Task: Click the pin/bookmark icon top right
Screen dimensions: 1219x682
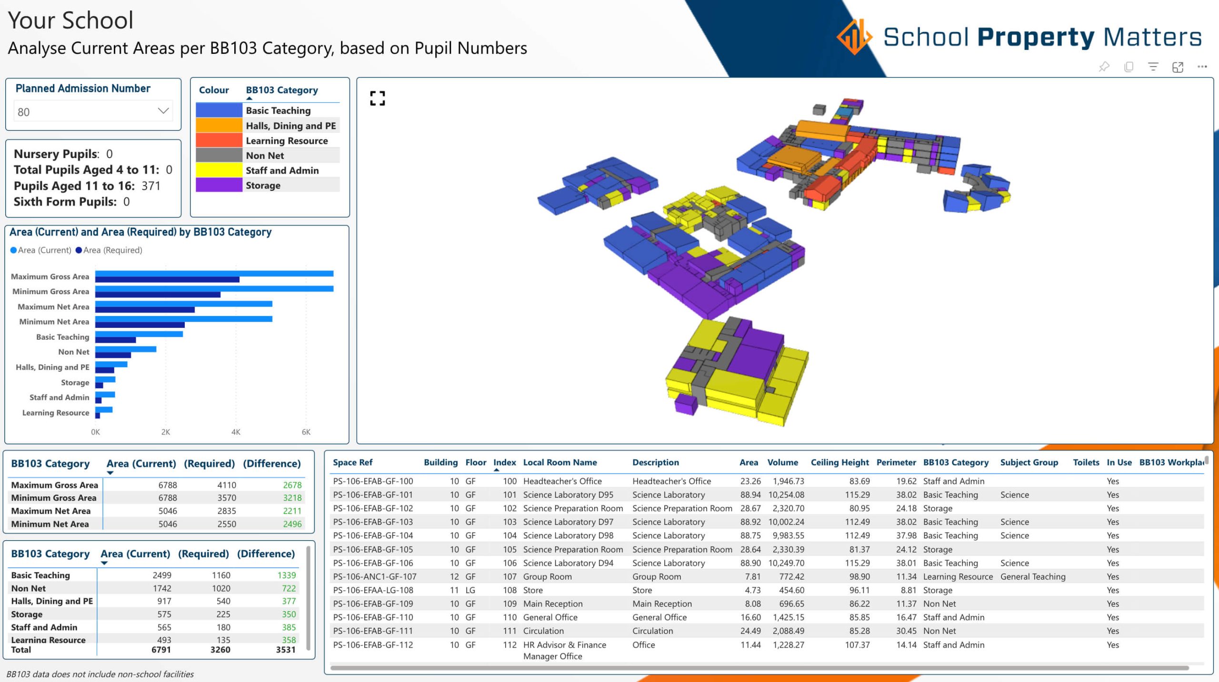Action: 1103,66
